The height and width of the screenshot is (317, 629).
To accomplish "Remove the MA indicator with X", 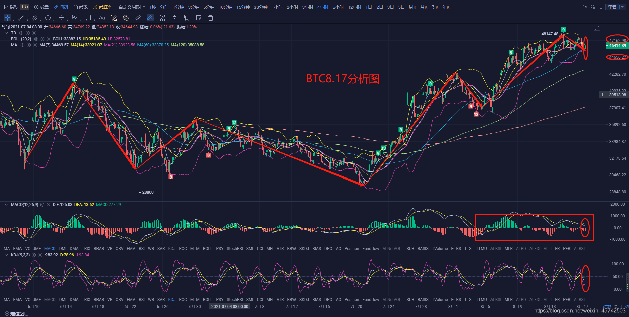I will point(35,45).
